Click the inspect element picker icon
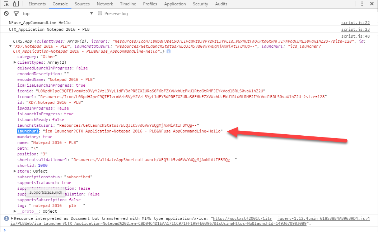Screen dimensions: 378x232 (6, 4)
